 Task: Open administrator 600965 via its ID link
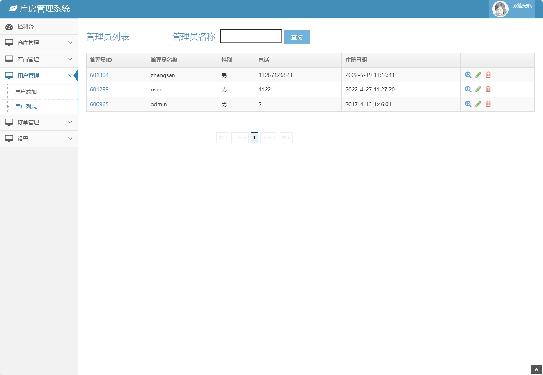click(x=99, y=104)
